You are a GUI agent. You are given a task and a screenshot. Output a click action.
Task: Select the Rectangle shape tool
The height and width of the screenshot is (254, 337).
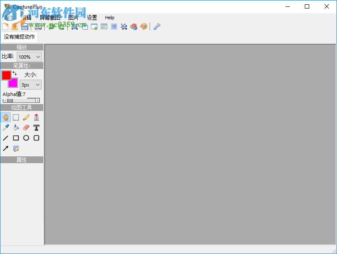point(16,138)
